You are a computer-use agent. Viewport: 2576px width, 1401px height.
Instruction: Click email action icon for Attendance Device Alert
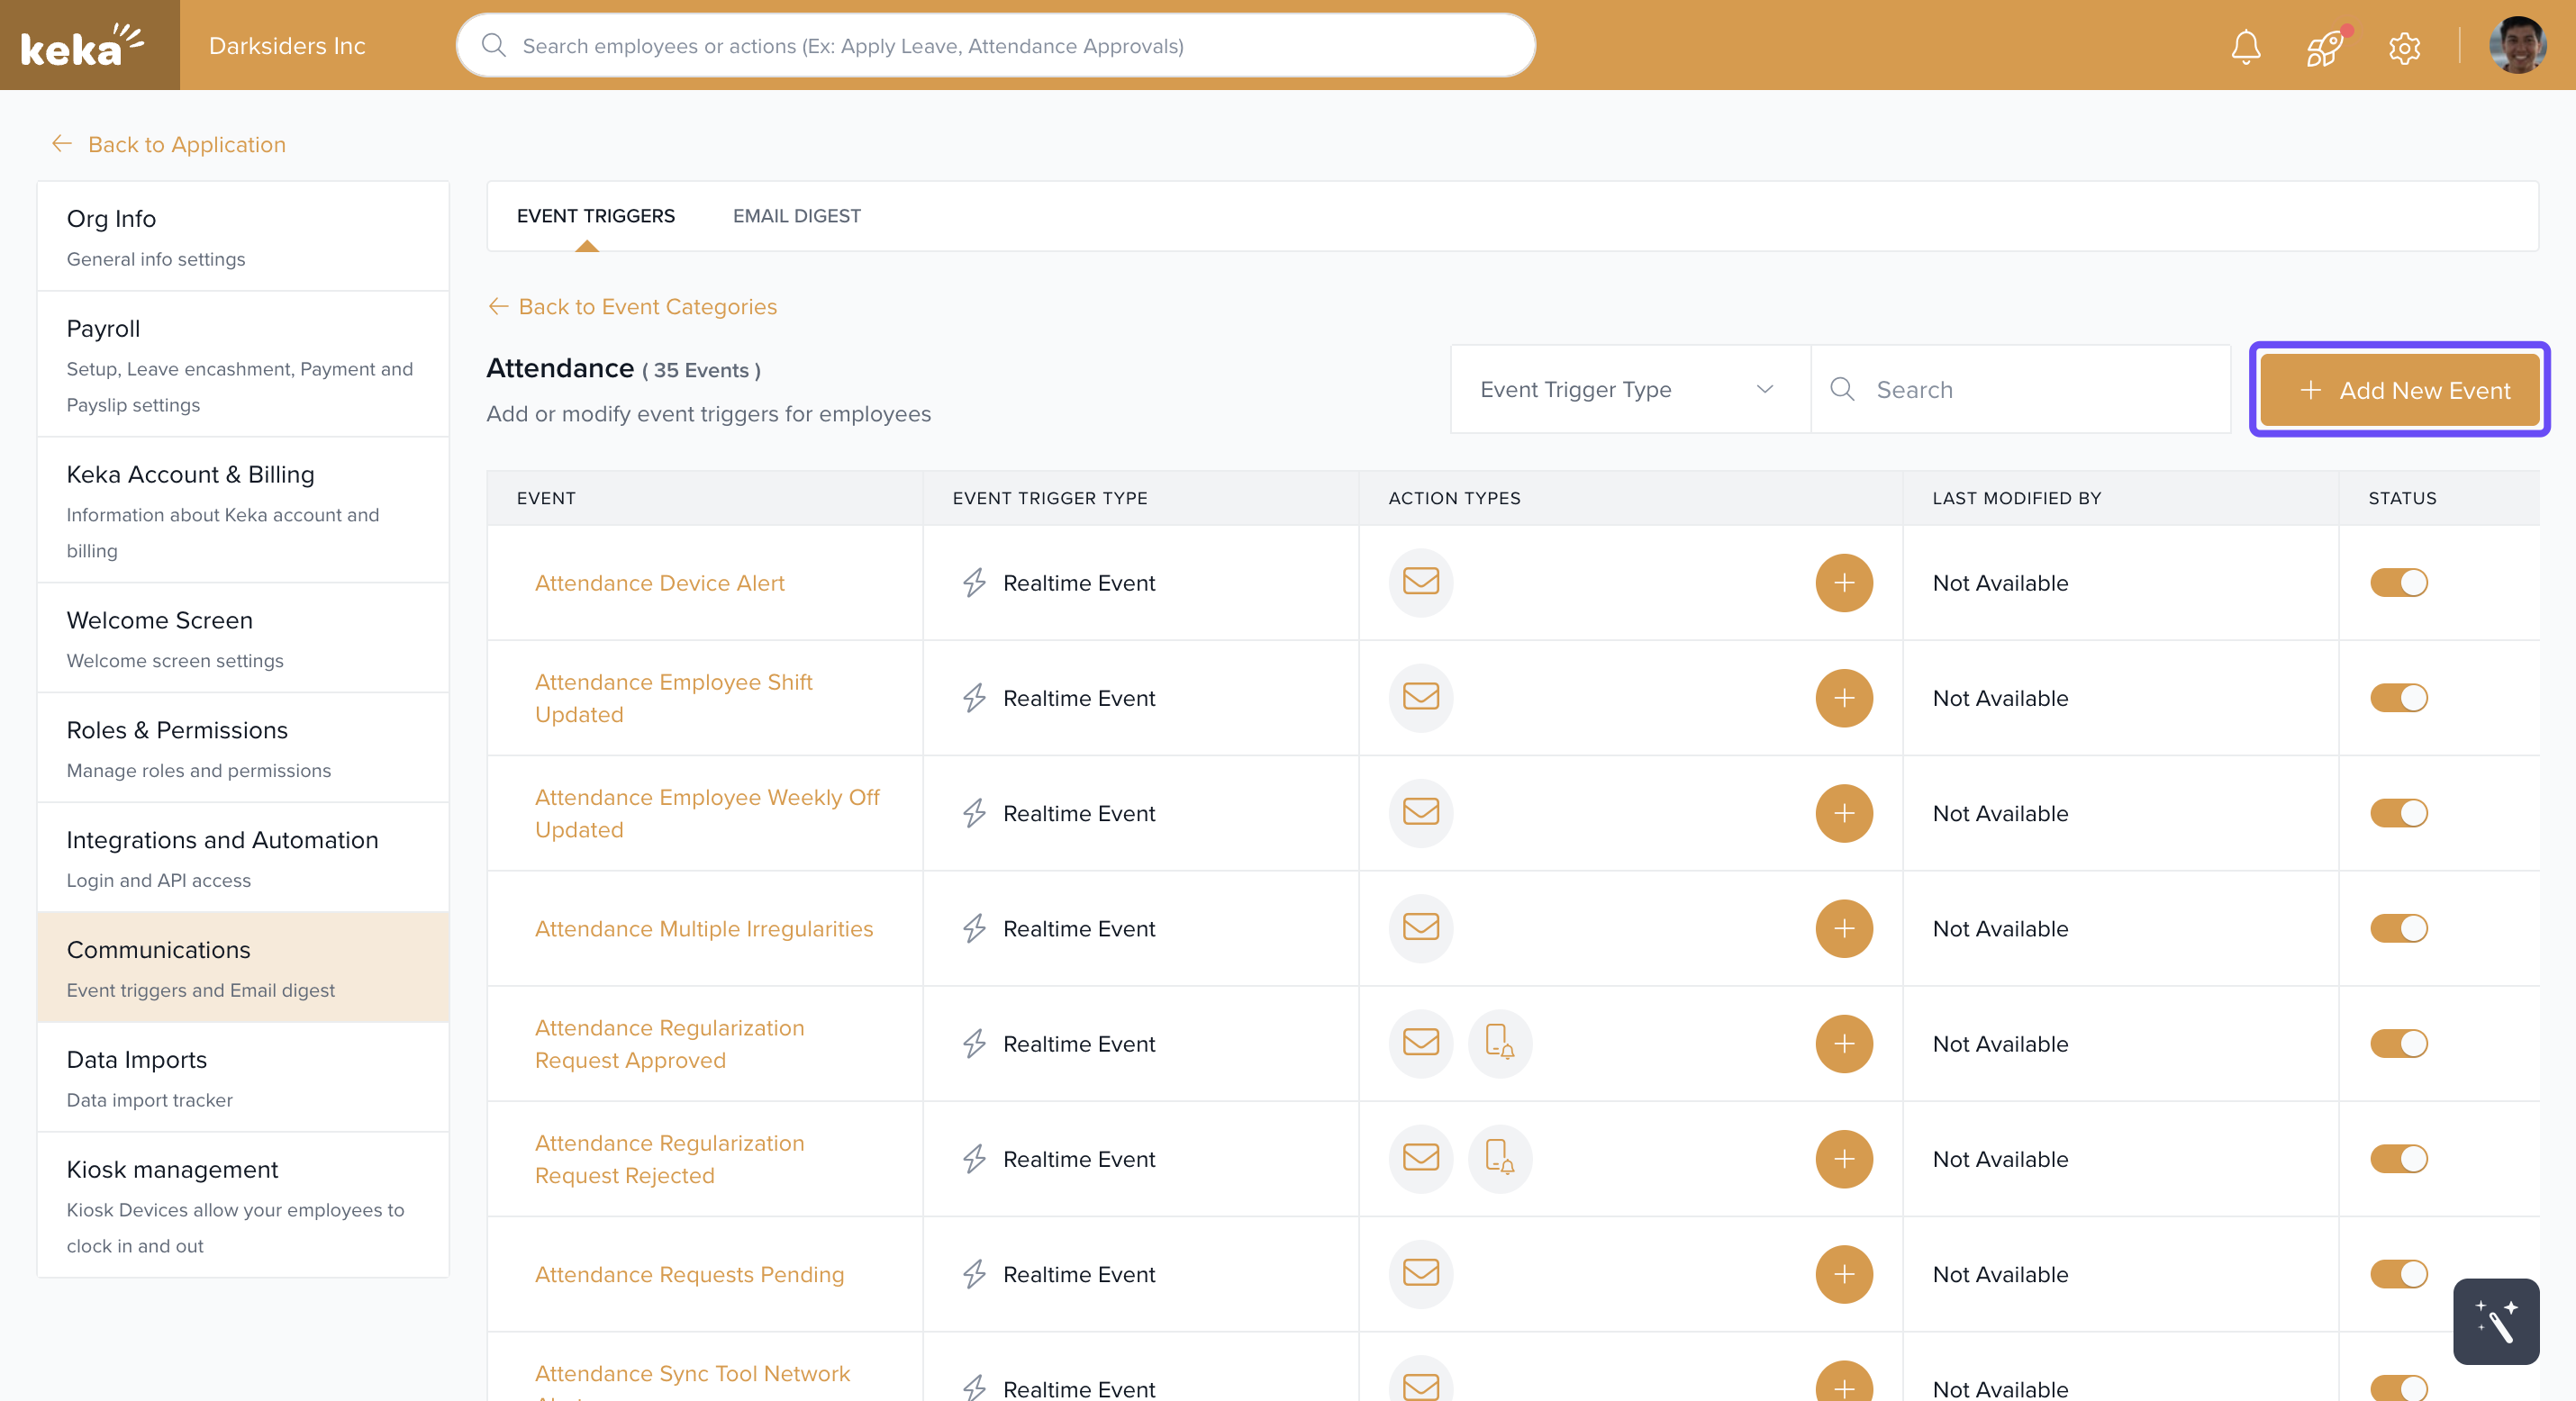click(x=1420, y=582)
